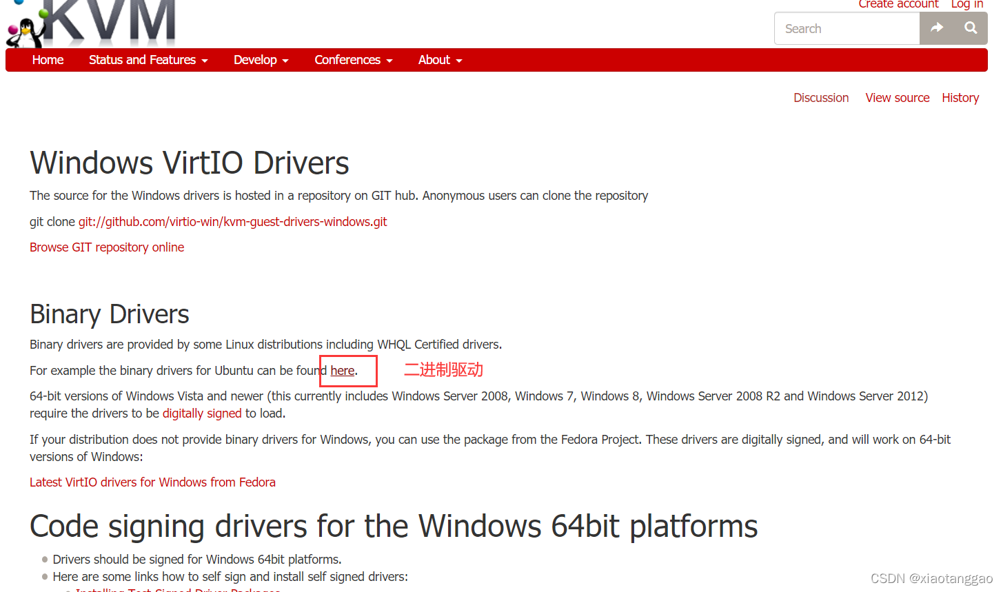Click 'Drivers should be signed for Windows 64bit platforms.' bullet
This screenshot has height=592, width=1003.
pos(197,560)
